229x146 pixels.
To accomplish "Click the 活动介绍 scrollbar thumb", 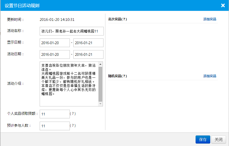I will [101, 84].
